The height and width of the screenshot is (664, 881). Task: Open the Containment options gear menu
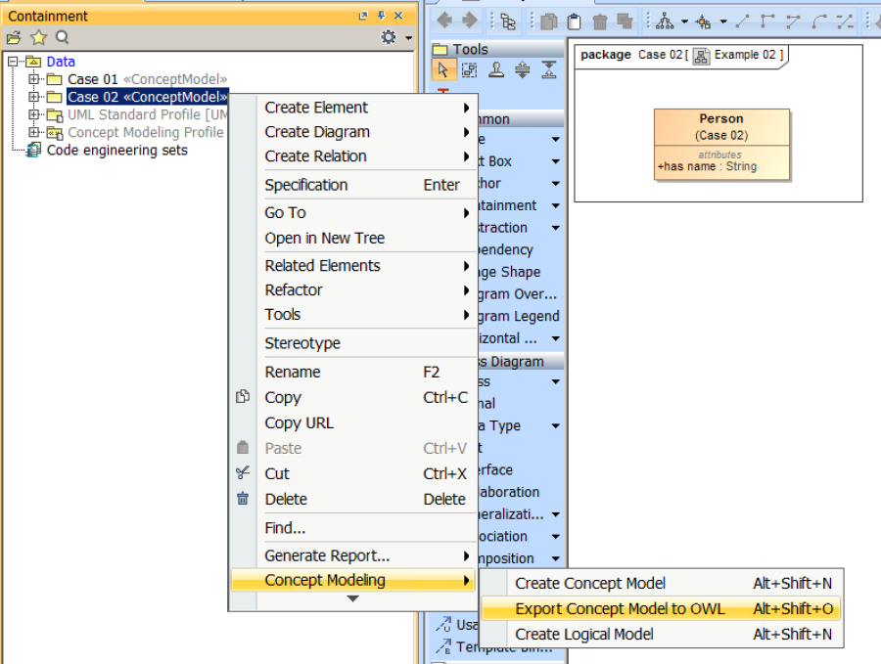coord(389,37)
